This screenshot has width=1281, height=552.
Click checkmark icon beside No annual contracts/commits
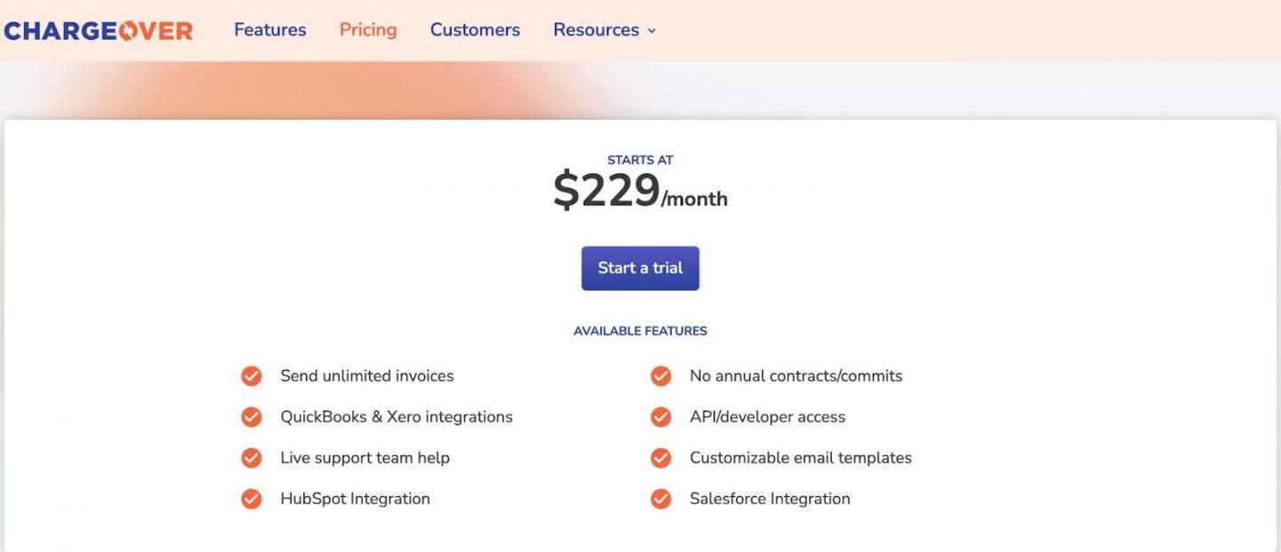[x=661, y=376]
